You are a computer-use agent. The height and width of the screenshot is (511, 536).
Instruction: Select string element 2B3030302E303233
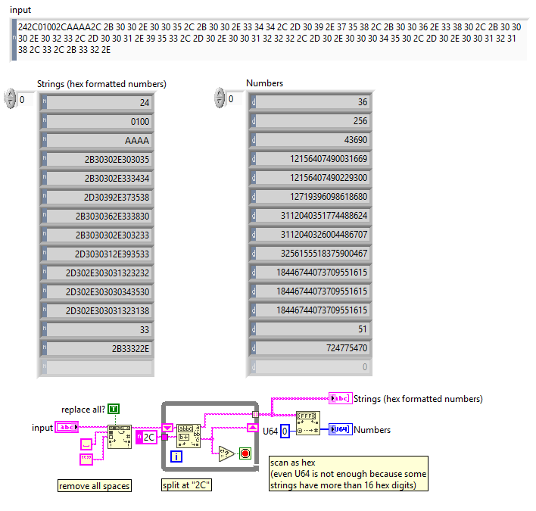(x=97, y=235)
